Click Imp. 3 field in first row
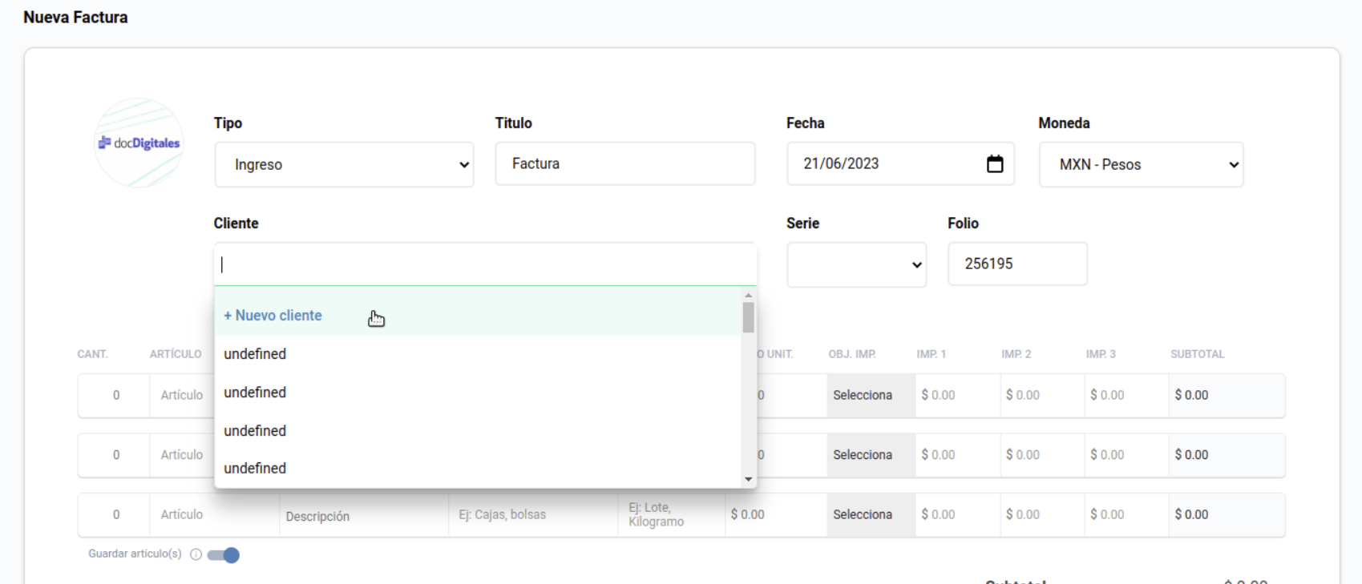Viewport: 1362px width, 584px height. 1126,395
